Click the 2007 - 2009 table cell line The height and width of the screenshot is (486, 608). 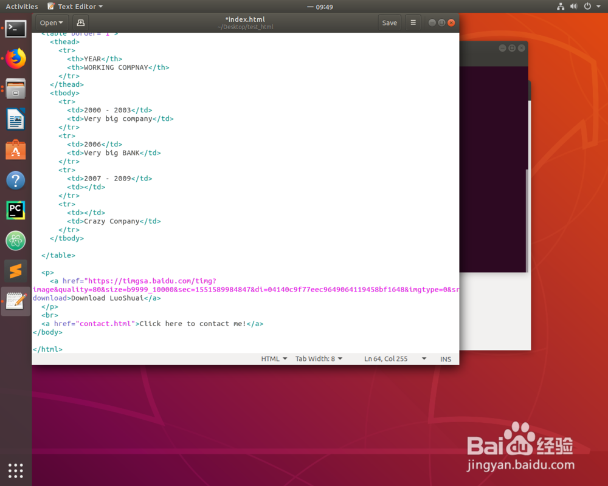point(109,178)
